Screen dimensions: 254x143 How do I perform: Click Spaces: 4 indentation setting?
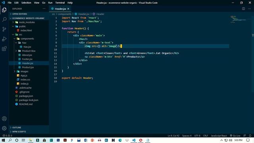(x=187, y=135)
